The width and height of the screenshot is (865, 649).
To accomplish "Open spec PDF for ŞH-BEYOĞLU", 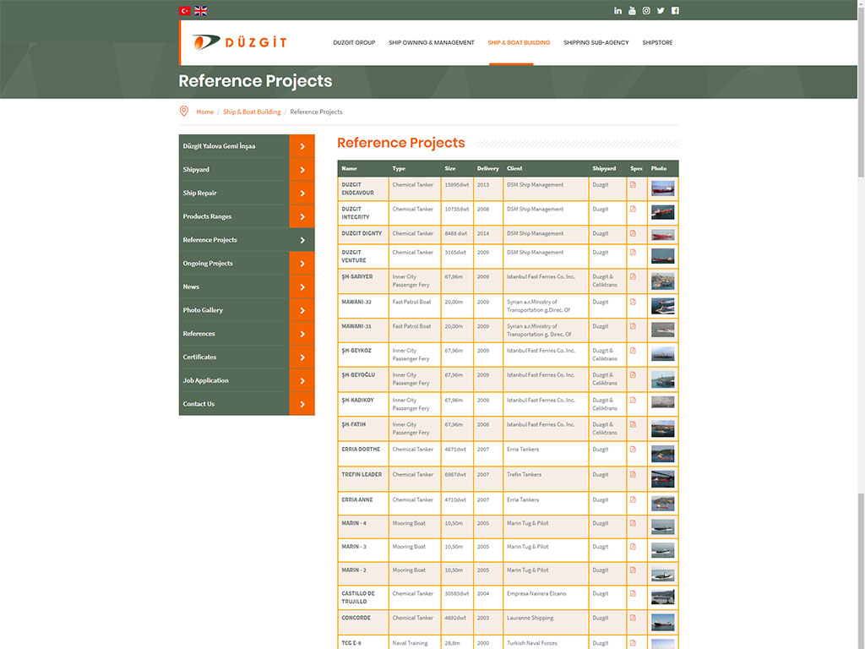I will (x=634, y=374).
